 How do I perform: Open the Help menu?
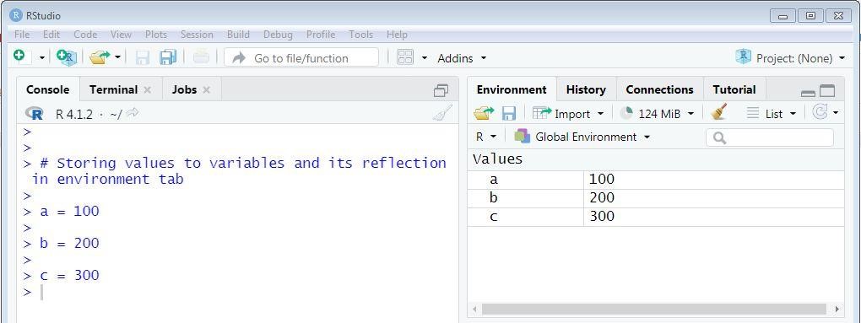397,35
